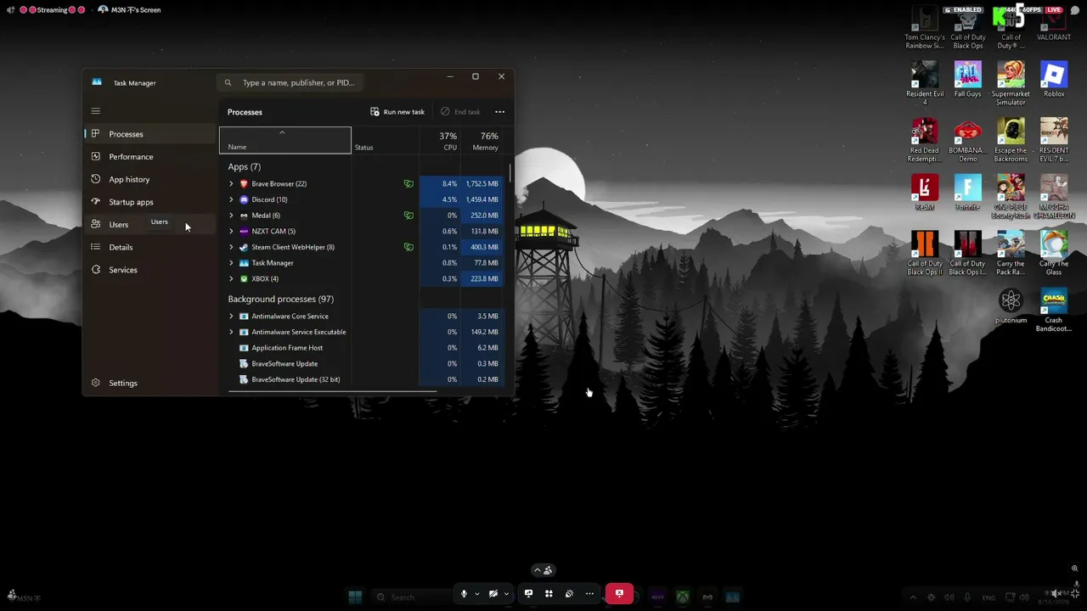Expand the XBOX process group

coord(231,278)
